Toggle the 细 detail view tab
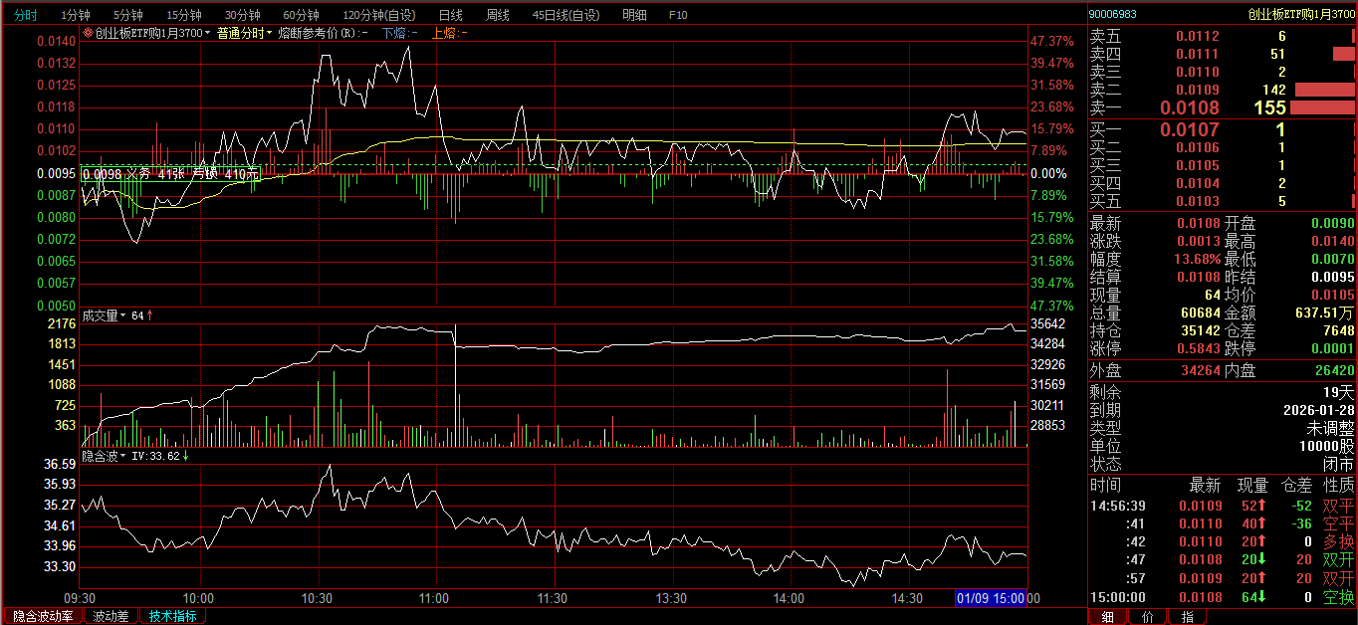1358x625 pixels. (1107, 617)
